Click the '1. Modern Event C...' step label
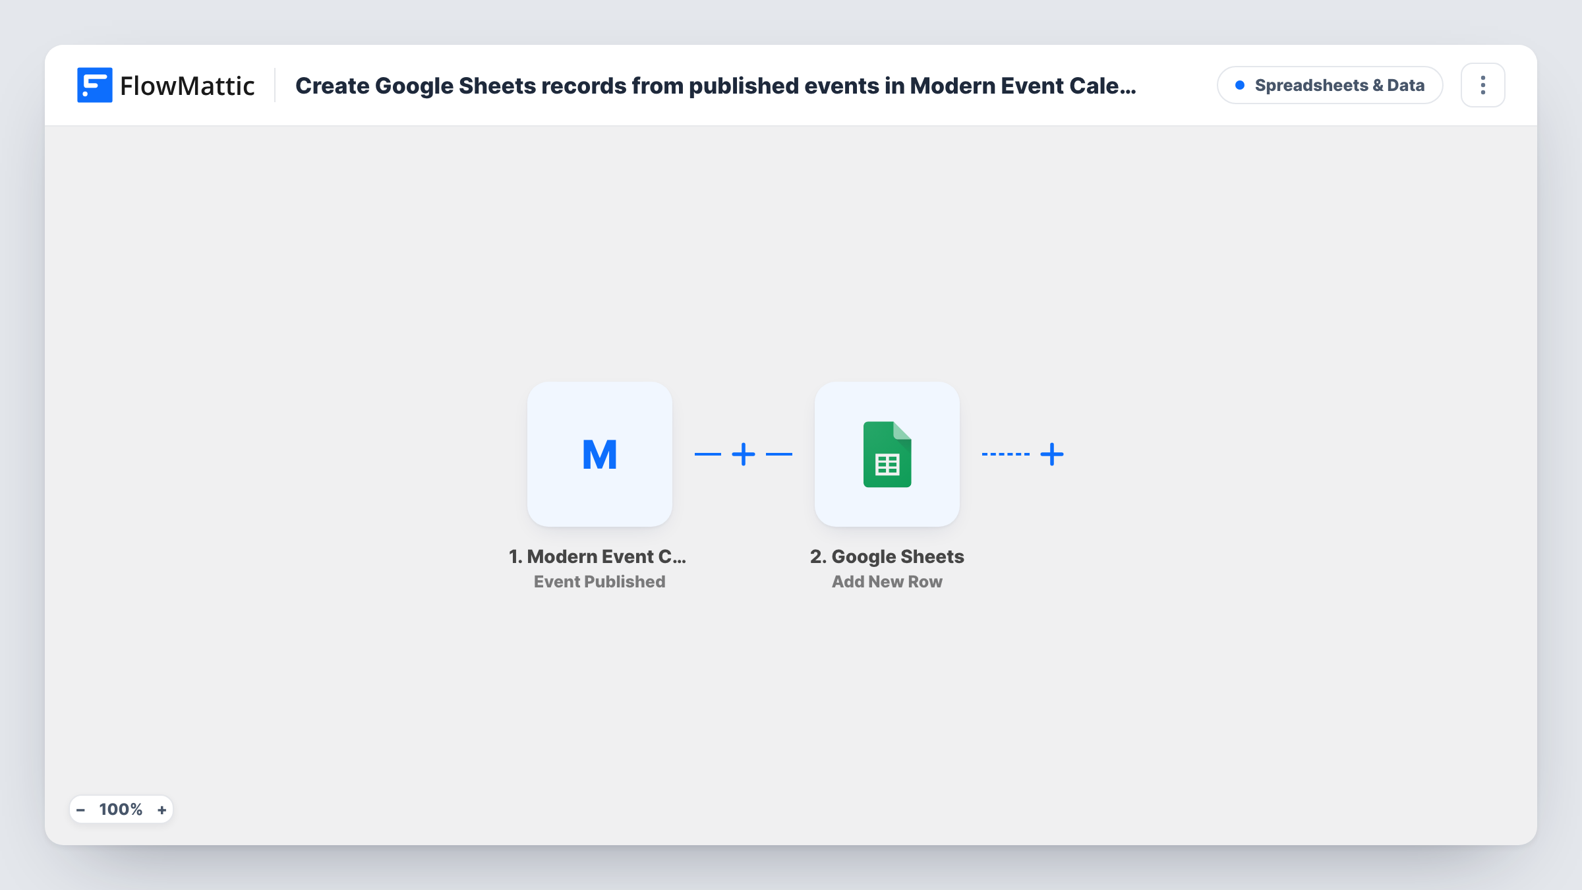 coord(597,556)
